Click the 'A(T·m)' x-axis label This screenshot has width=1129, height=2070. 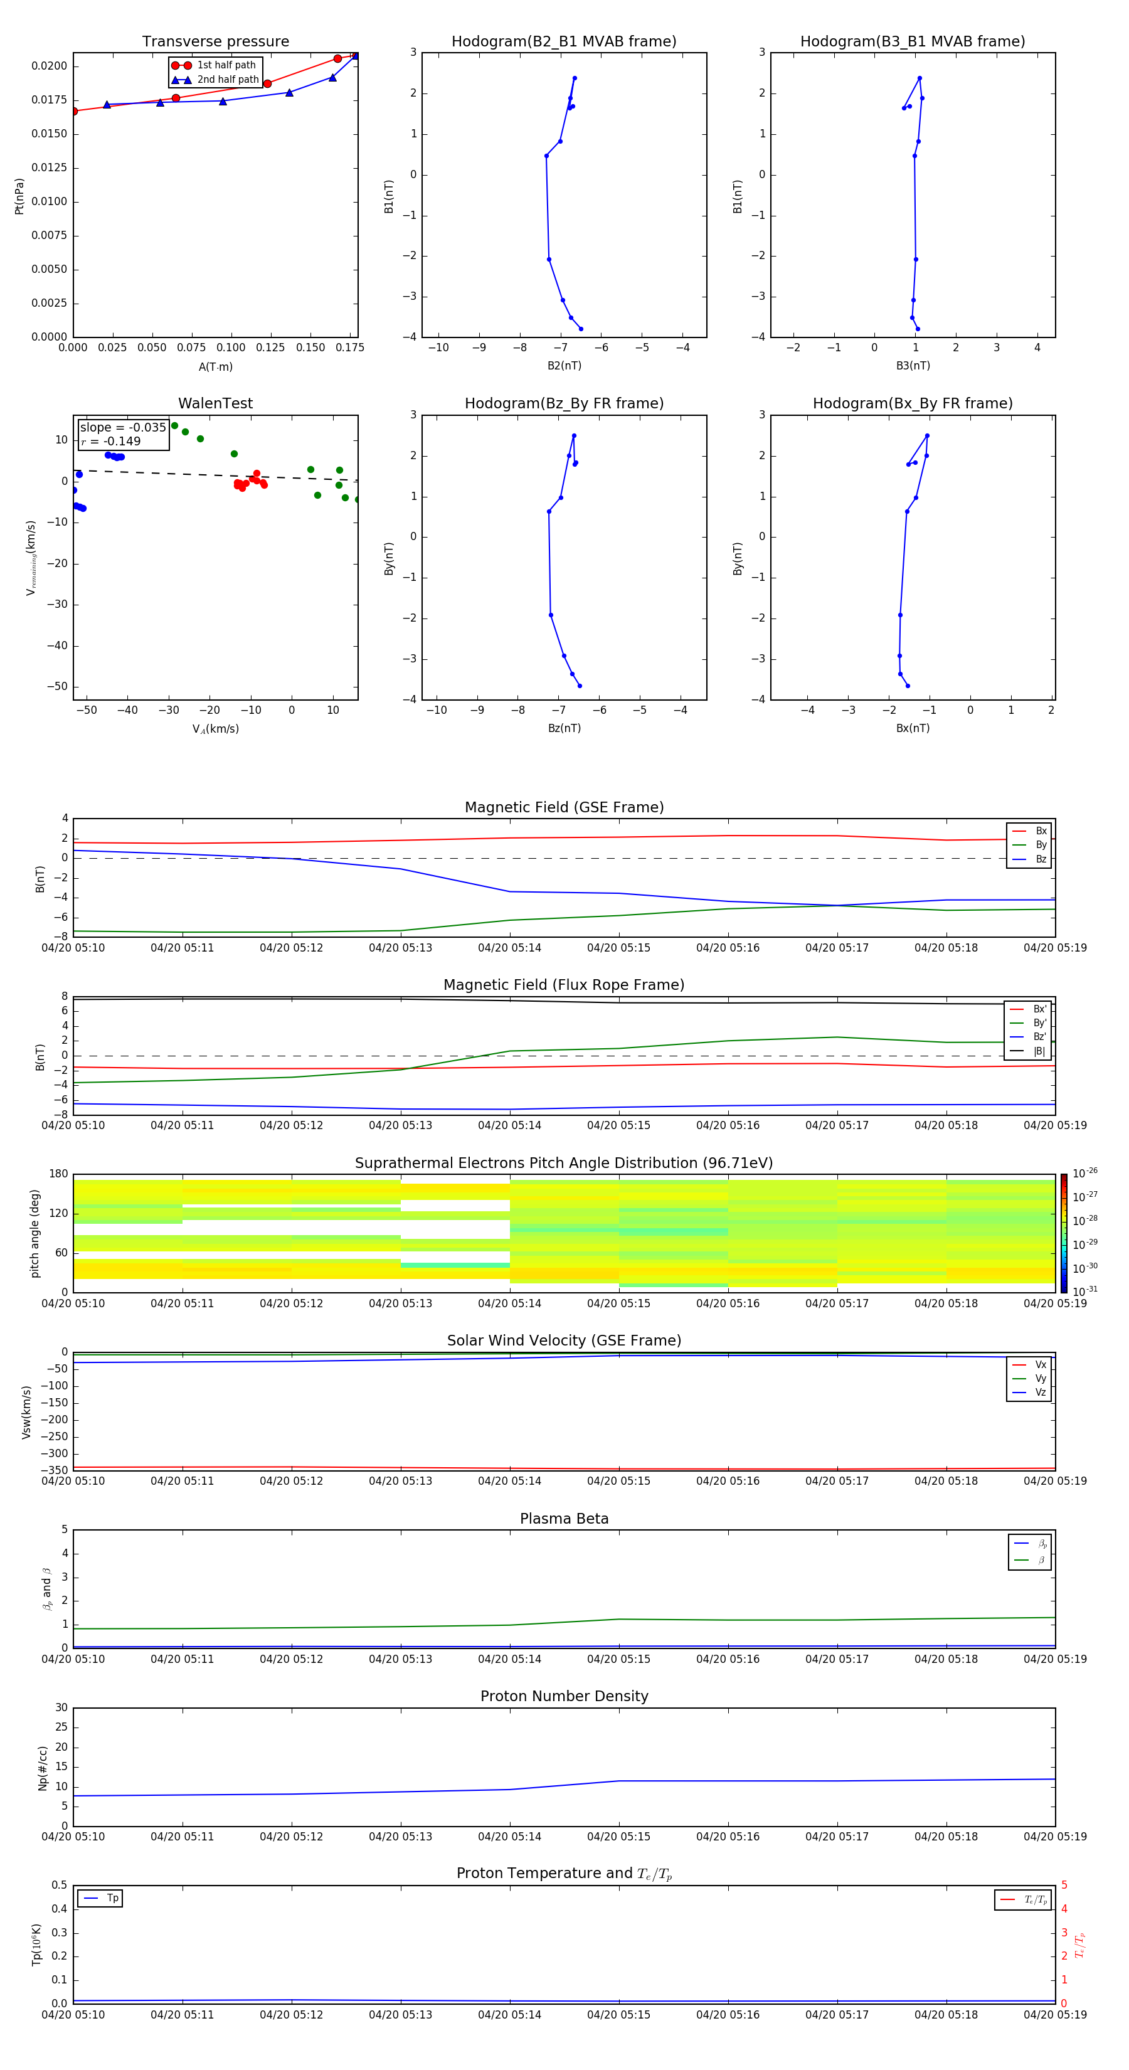tap(215, 367)
